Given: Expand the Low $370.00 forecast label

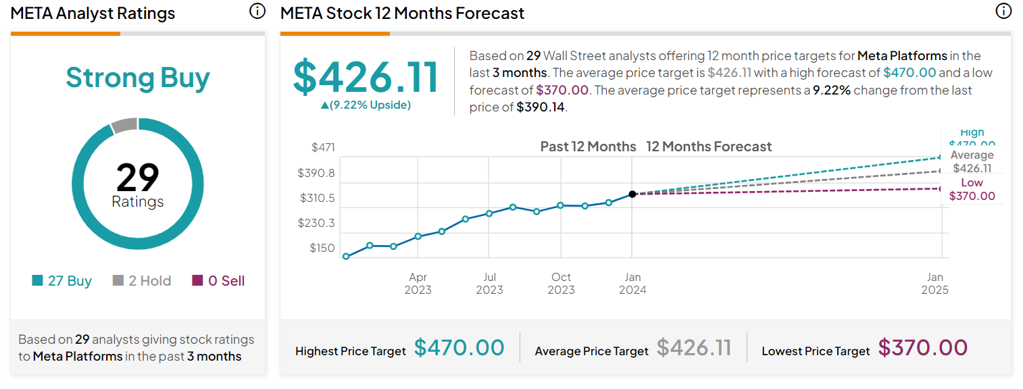Looking at the screenshot, I should click(x=972, y=188).
